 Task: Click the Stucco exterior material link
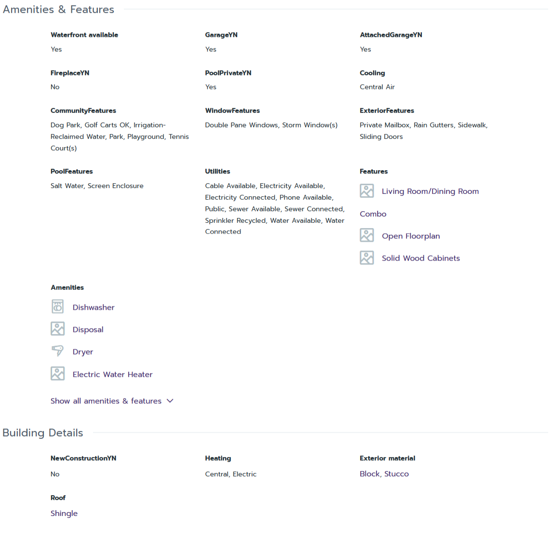(x=396, y=474)
